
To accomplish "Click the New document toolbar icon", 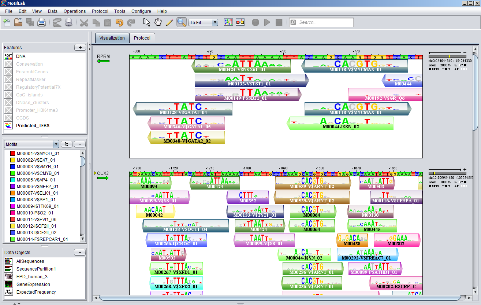I will pyautogui.click(x=7, y=22).
